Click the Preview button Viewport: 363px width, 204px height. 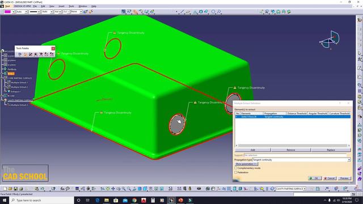[344, 178]
